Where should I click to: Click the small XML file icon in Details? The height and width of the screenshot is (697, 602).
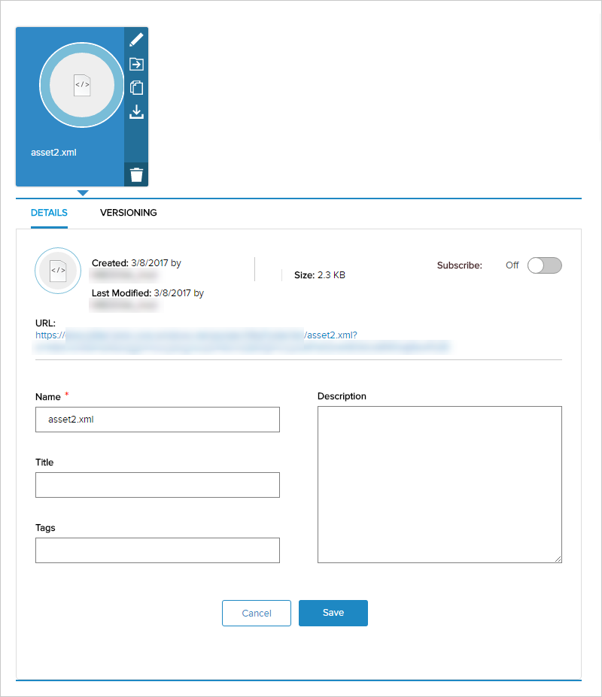(58, 270)
